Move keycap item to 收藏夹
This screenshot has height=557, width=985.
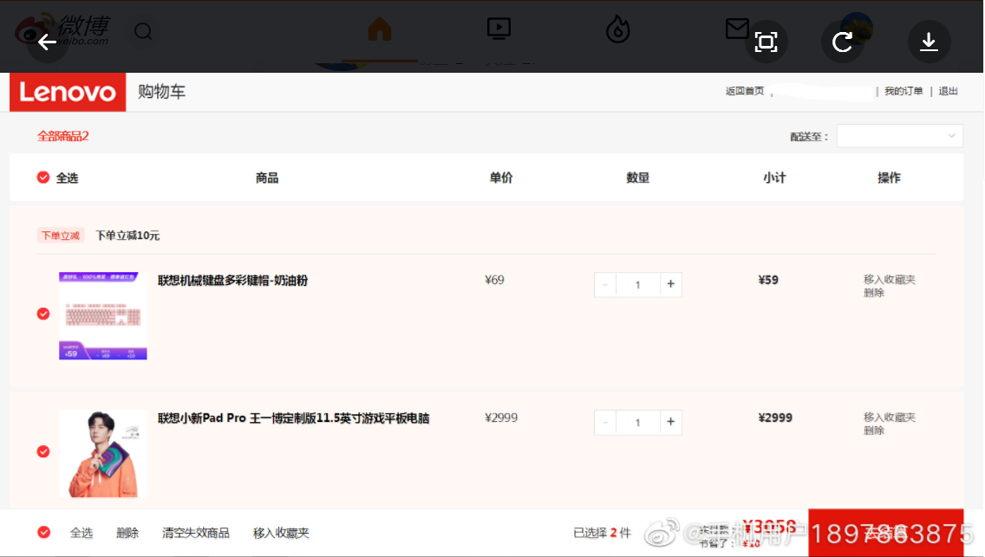pyautogui.click(x=890, y=279)
